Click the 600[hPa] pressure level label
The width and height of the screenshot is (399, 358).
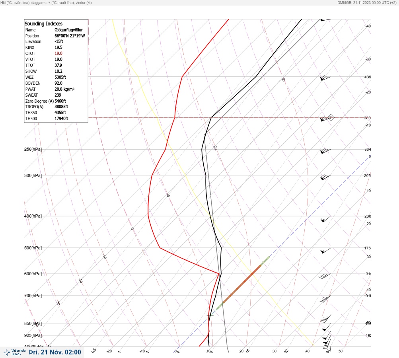coord(33,274)
